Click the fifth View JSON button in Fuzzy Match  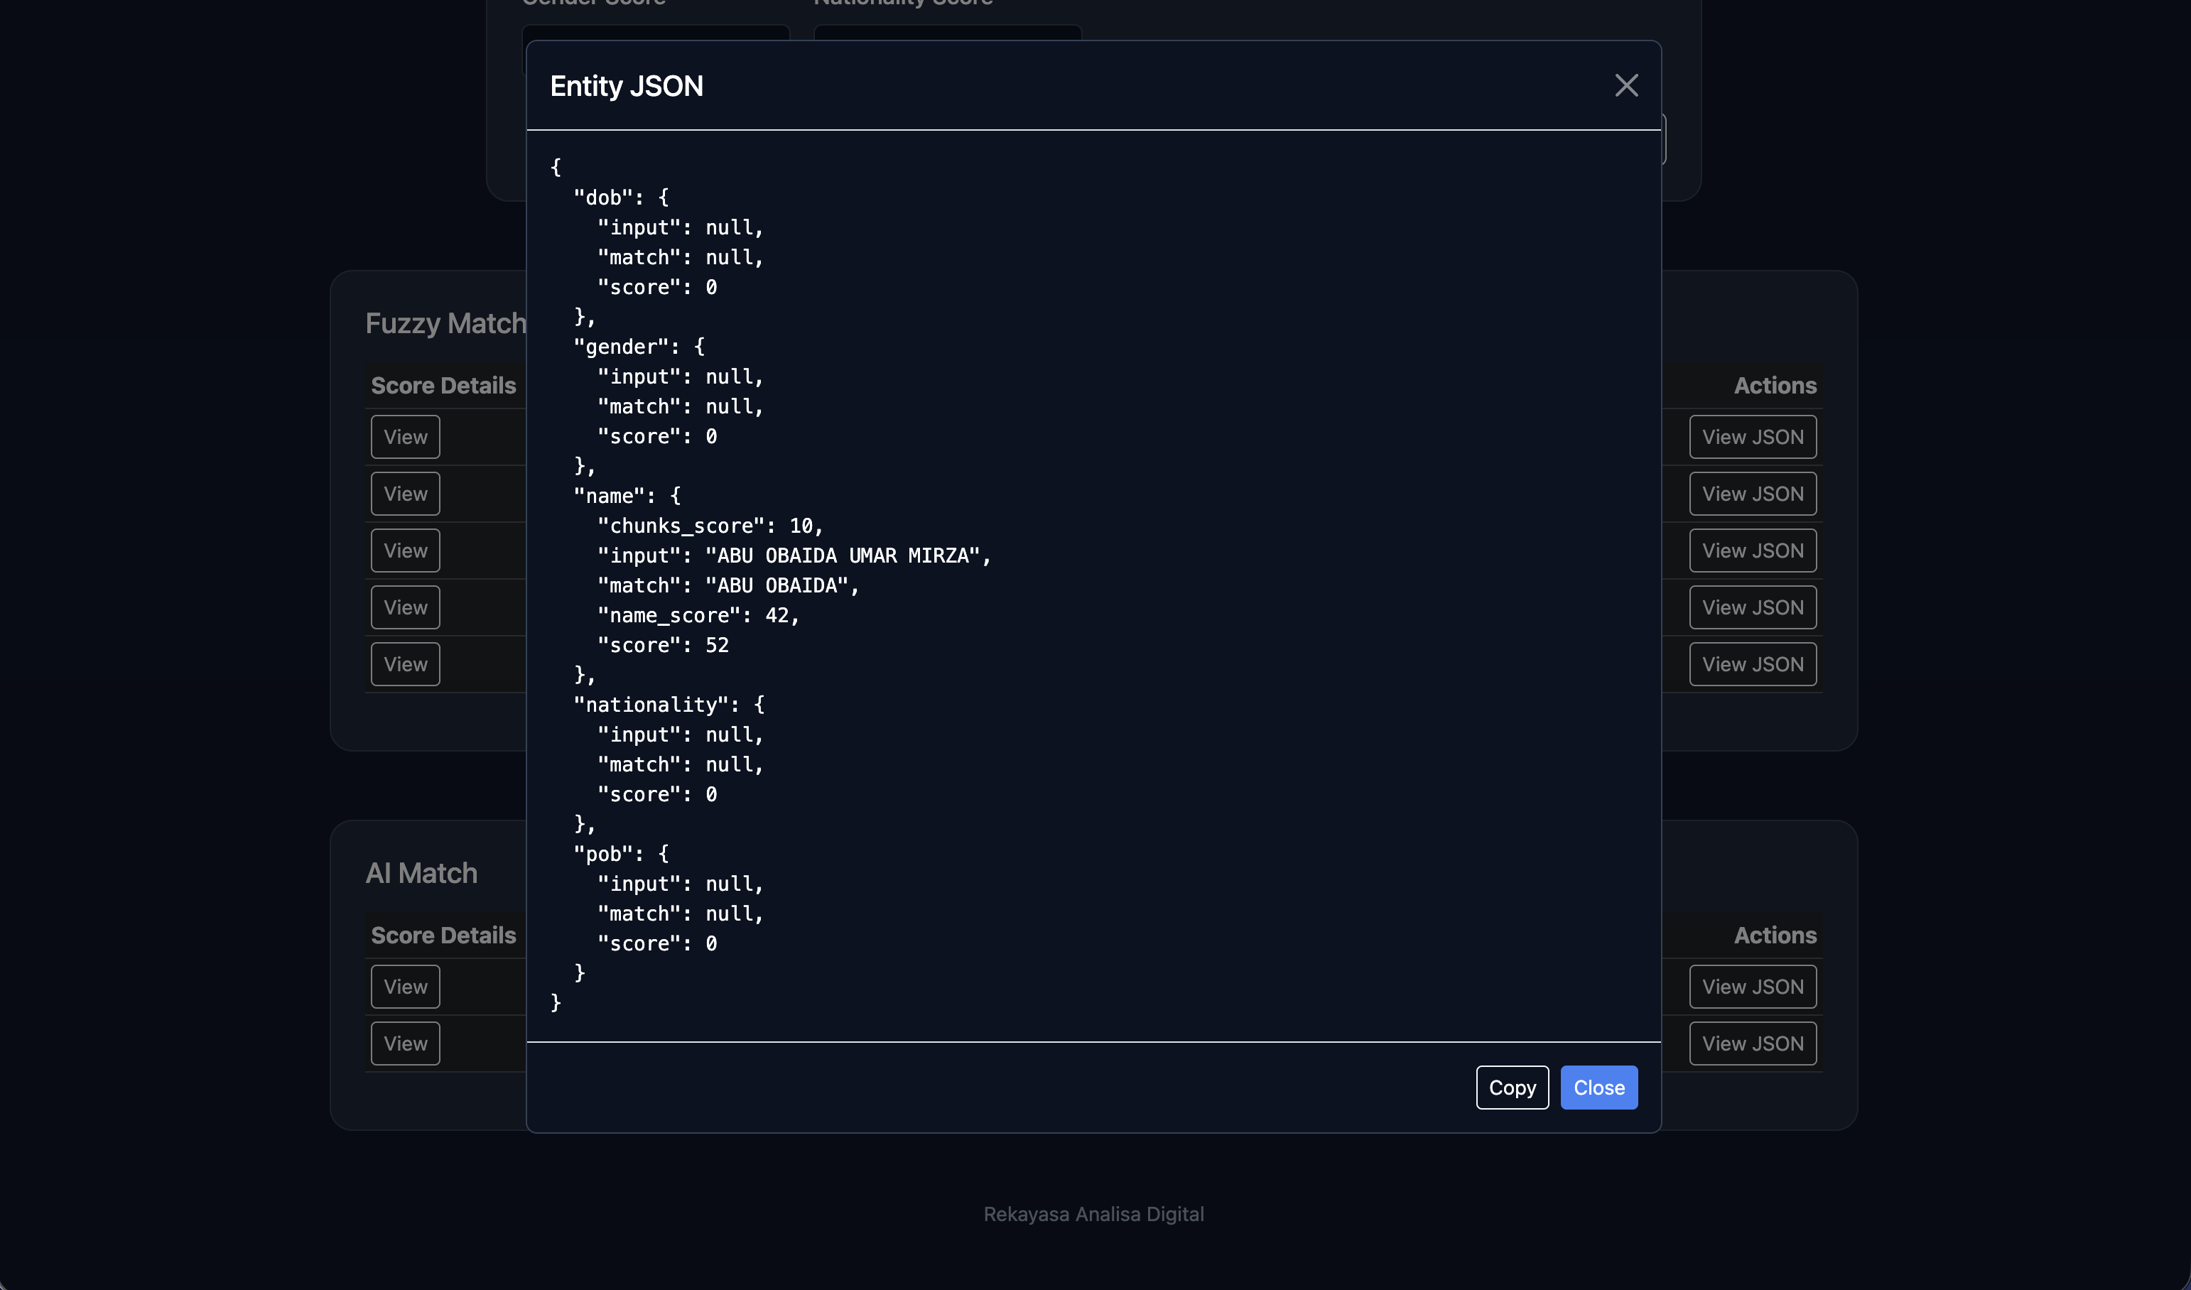1753,663
